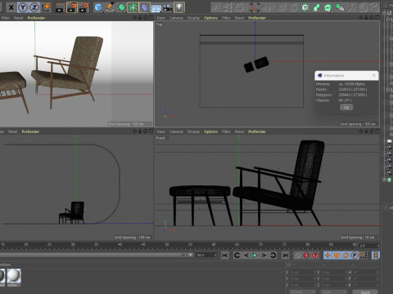Open Edit Render Settings icon
This screenshot has width=393, height=294.
84,7
